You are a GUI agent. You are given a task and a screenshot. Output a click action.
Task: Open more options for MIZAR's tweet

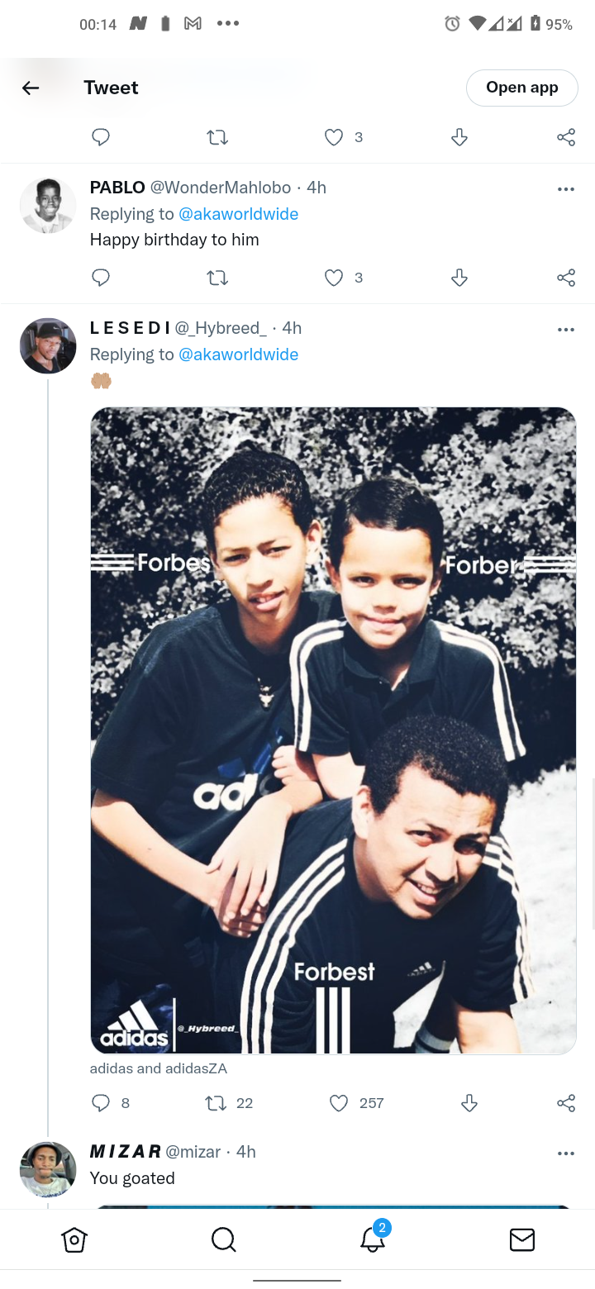(566, 1153)
